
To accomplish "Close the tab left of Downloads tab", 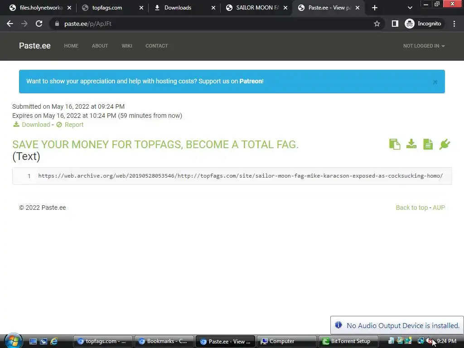I will (x=141, y=8).
